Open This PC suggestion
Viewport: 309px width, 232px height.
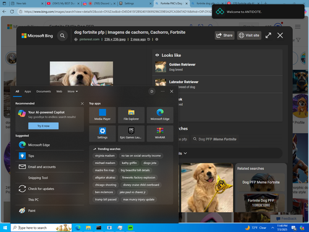49,200
